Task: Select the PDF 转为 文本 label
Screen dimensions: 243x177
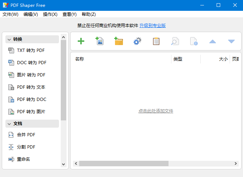Action: click(31, 87)
